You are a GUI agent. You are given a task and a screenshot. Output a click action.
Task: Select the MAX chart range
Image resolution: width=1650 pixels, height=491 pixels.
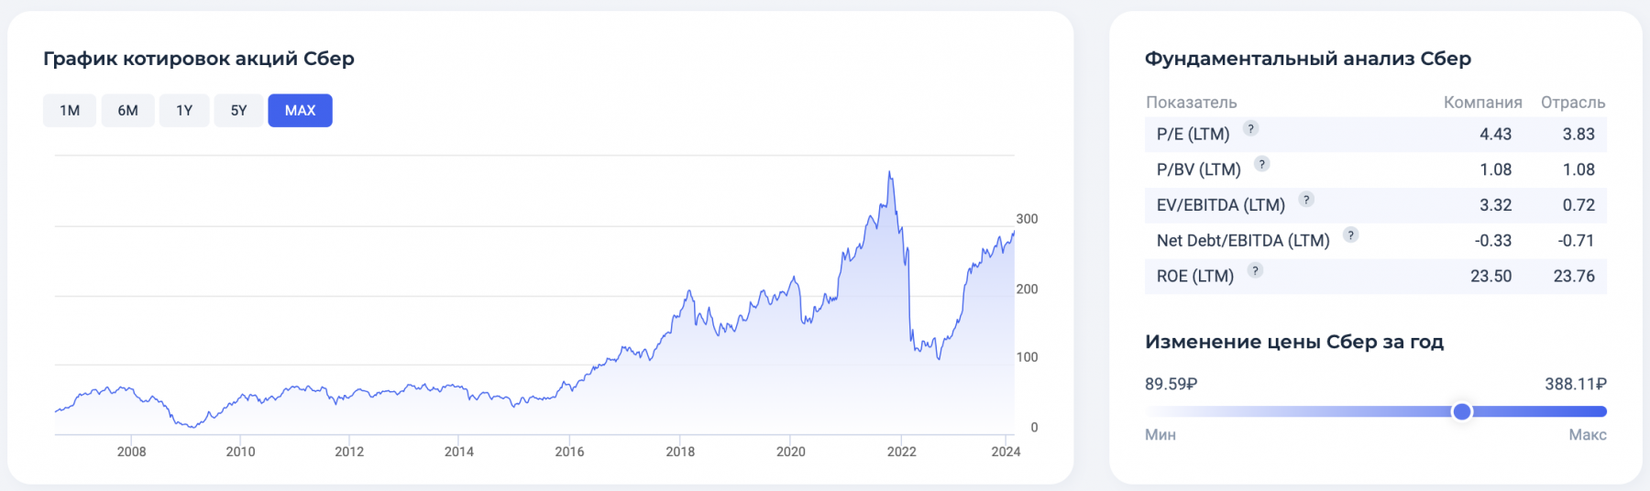pos(300,111)
